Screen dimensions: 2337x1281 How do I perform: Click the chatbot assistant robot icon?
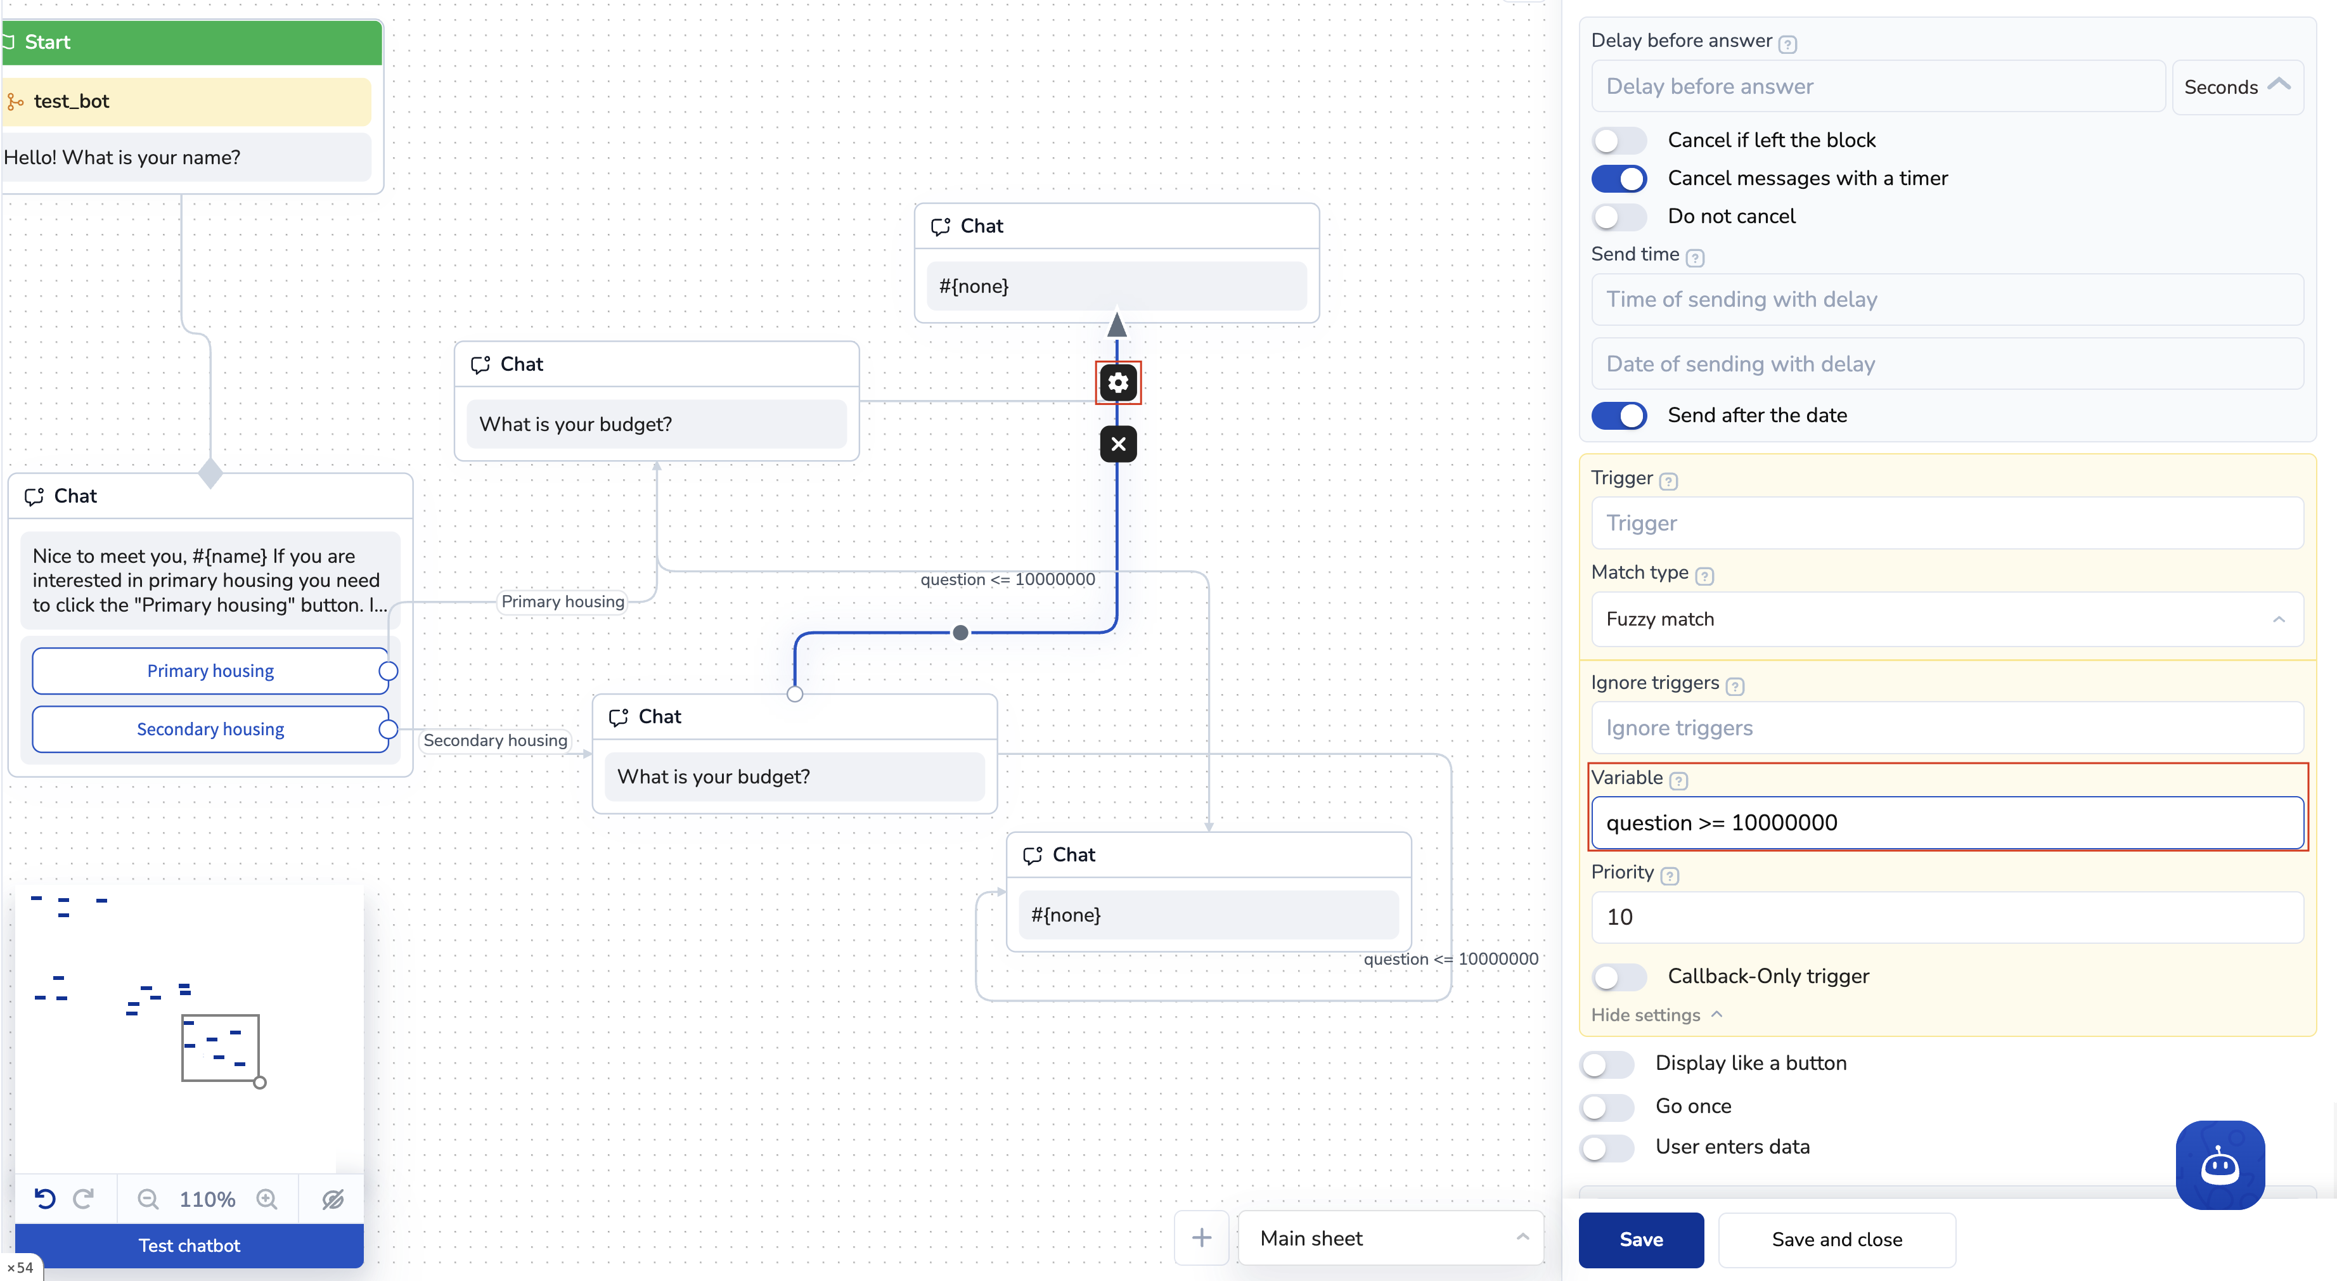click(x=2219, y=1165)
